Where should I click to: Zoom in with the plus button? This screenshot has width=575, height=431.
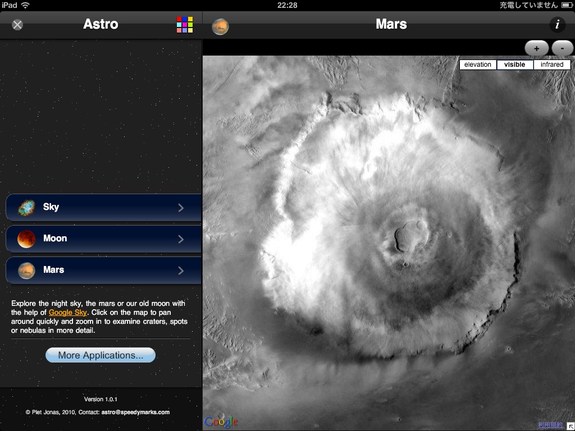[536, 49]
